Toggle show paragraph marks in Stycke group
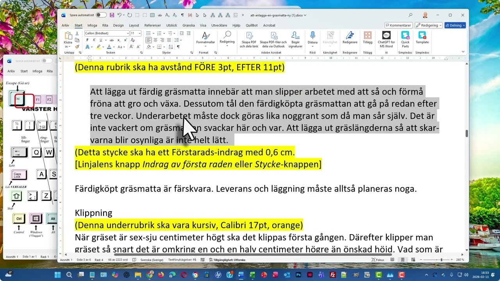Screen dimensions: 500x281 178,47
